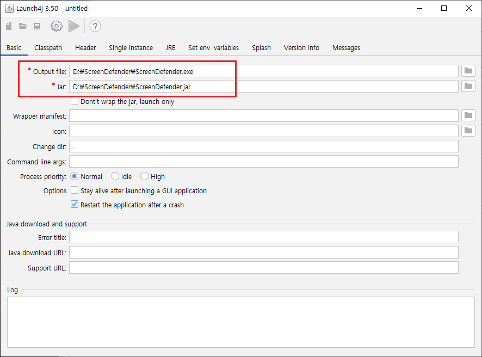Click into the Jar path field
The height and width of the screenshot is (357, 482).
[x=264, y=87]
